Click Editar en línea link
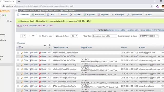Viewport: 164px width, 92px height. [113, 30]
